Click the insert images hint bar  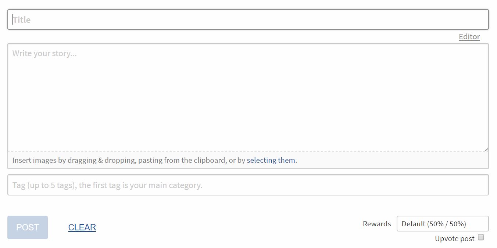pyautogui.click(x=248, y=160)
